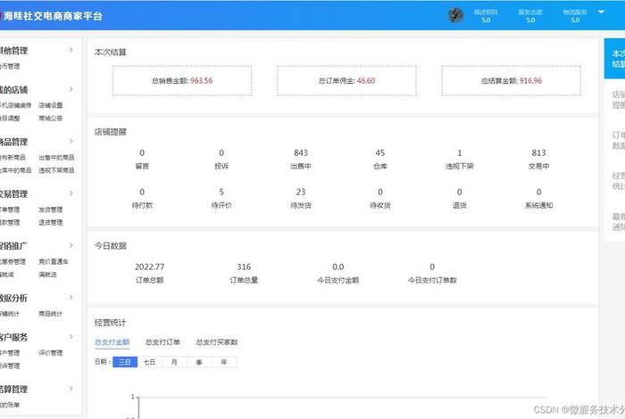Click the 0.0 今日支付金额 value
This screenshot has height=419, width=625.
click(x=338, y=267)
